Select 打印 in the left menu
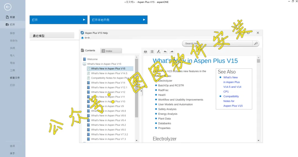Screen dimensions: 298x157 [x=12, y=85]
